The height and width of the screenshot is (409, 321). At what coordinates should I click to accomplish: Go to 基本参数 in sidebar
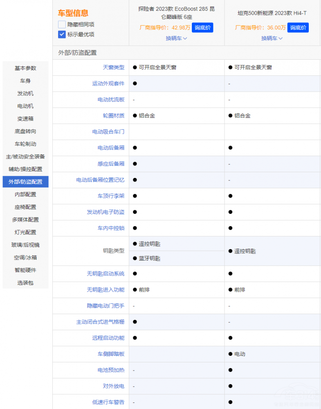click(25, 68)
